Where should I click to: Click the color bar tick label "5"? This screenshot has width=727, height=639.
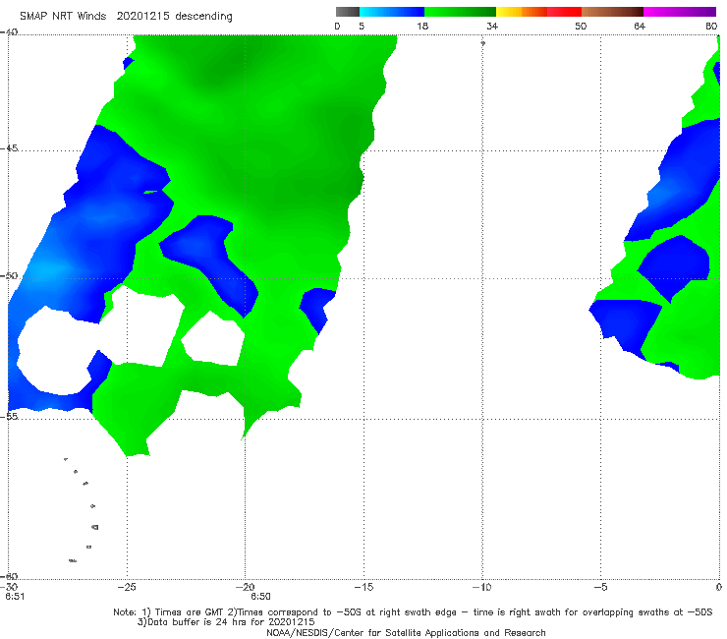pos(362,27)
